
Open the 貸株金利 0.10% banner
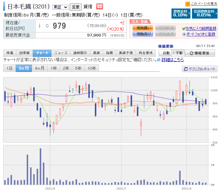(181, 13)
